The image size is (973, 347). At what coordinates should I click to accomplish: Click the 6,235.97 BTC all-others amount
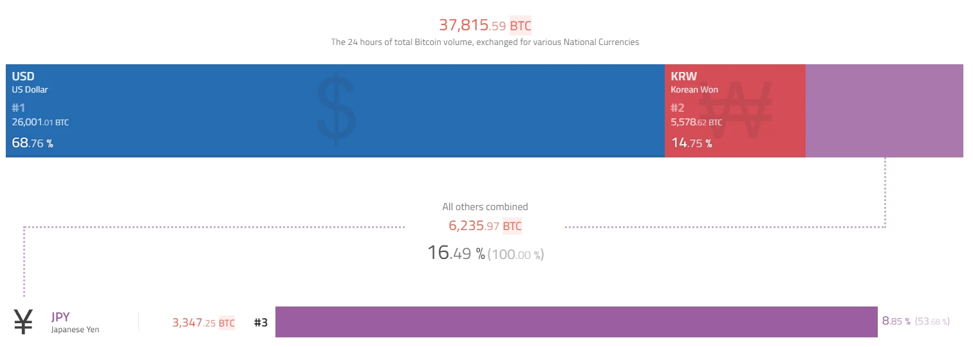485,226
